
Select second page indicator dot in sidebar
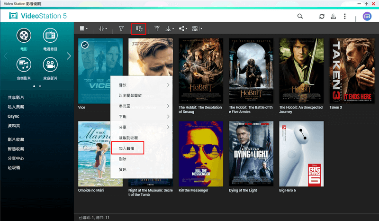coord(40,86)
